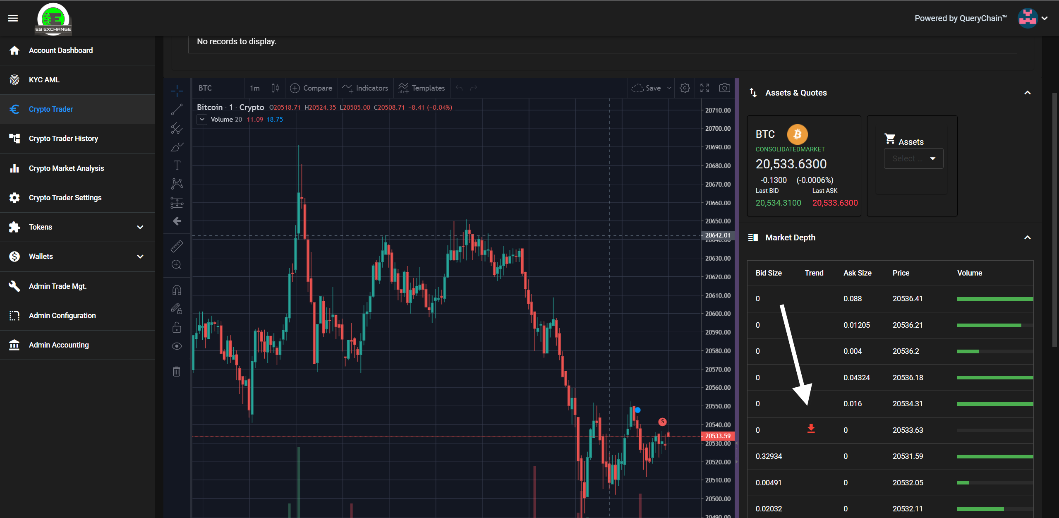Toggle hide all drawings eye icon
The height and width of the screenshot is (518, 1059).
[x=177, y=346]
